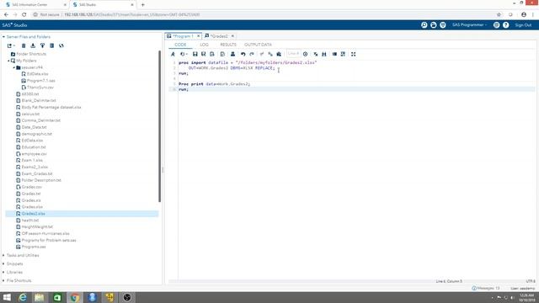Click the print code icon
The image size is (539, 303).
tap(212, 54)
